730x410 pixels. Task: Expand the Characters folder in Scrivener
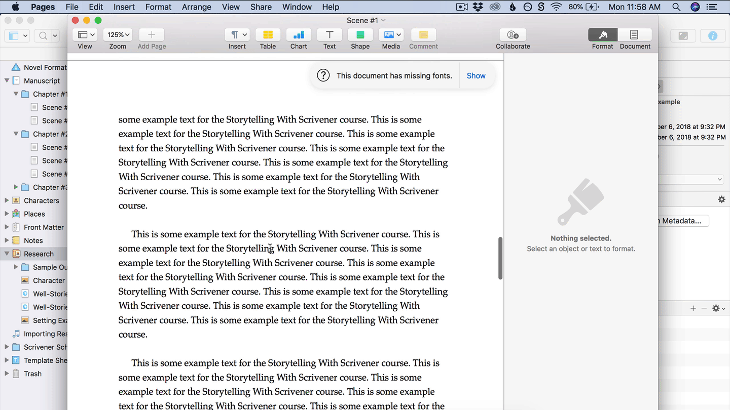pos(7,200)
